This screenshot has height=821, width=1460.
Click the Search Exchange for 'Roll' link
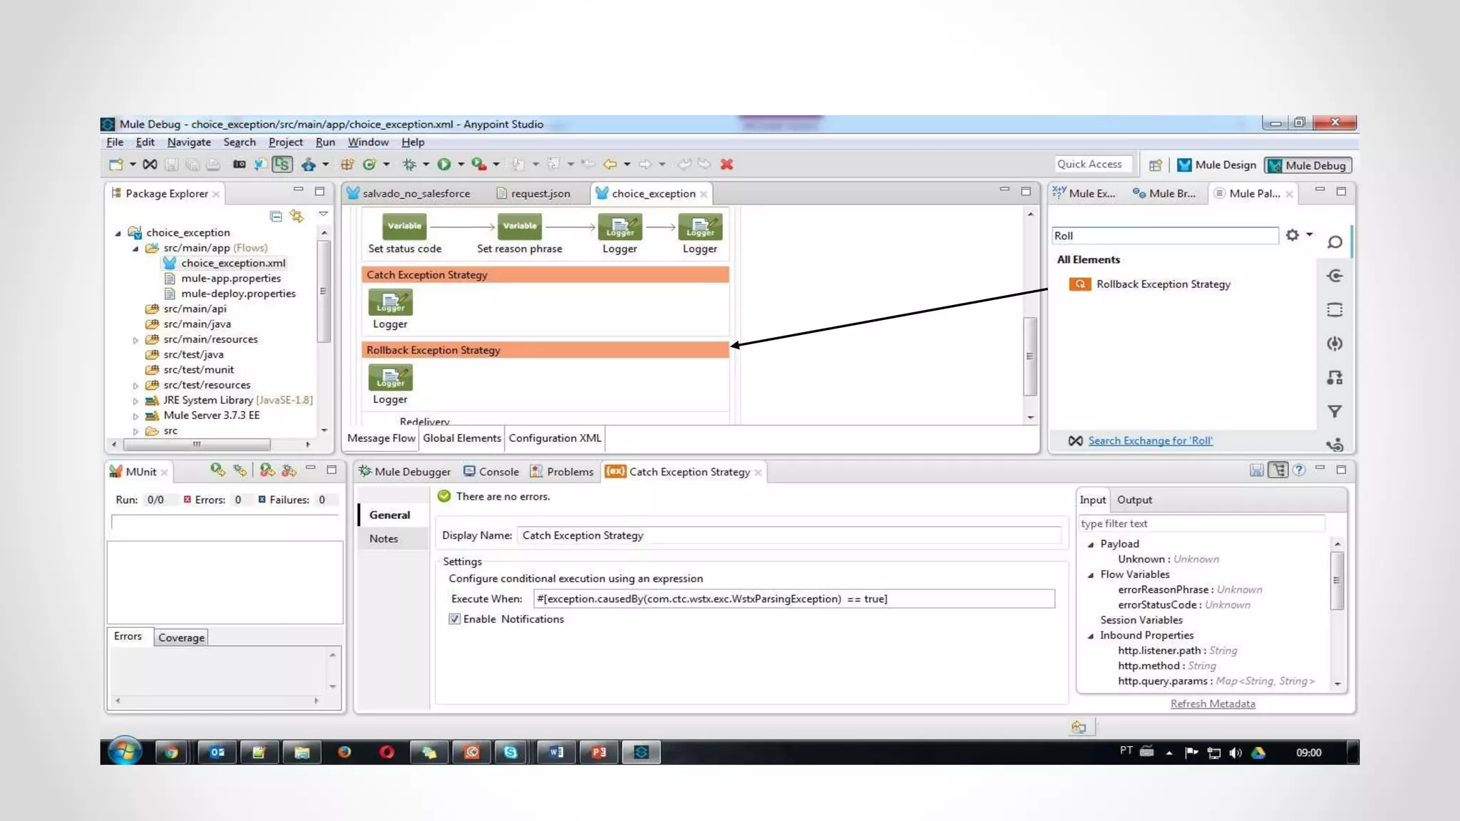(1150, 441)
